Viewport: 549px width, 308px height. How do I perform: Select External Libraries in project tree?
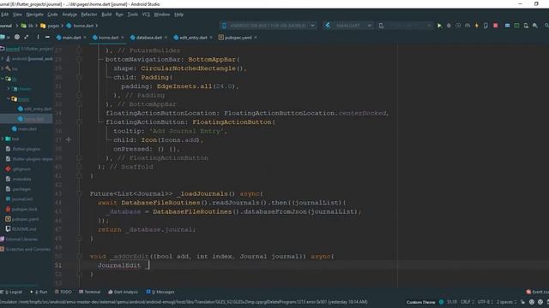(x=19, y=240)
